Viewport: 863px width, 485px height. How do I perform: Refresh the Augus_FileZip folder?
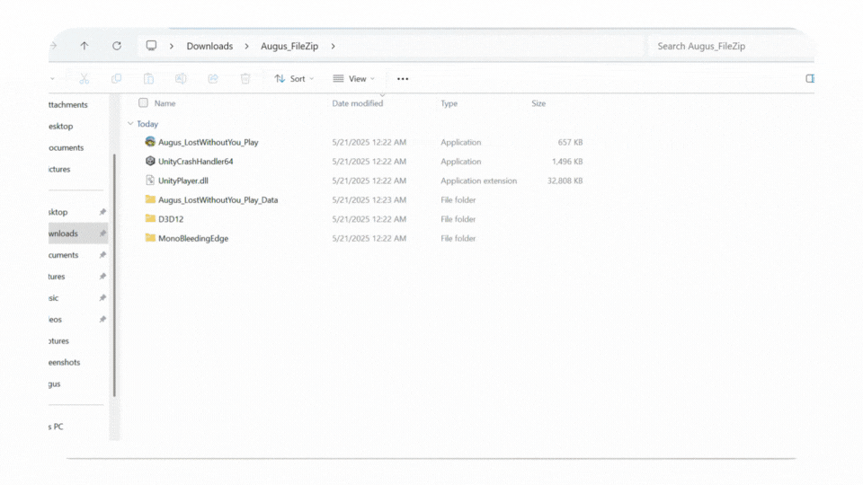(x=117, y=46)
